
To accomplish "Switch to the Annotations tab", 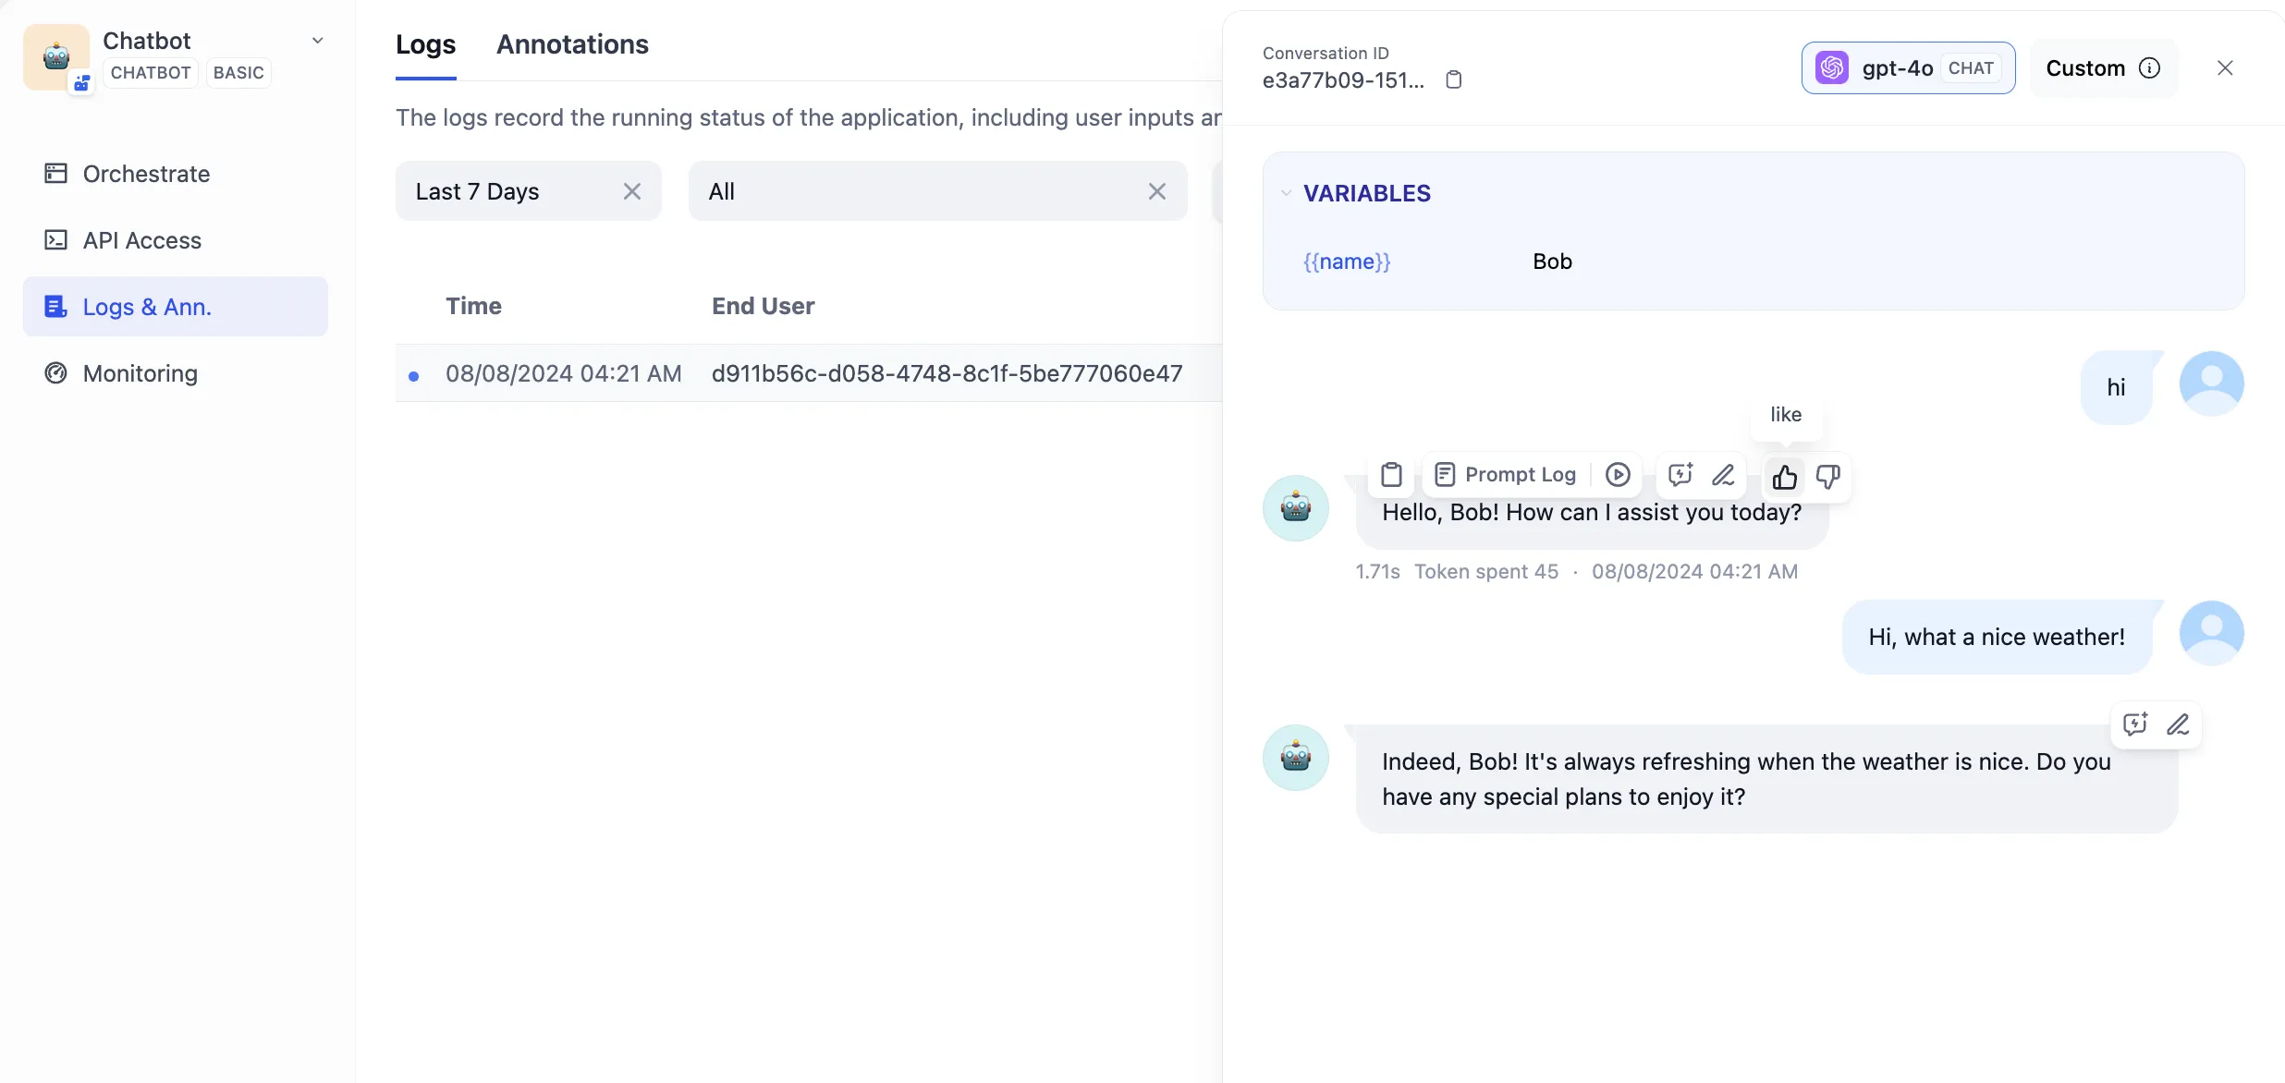I will click(x=572, y=44).
